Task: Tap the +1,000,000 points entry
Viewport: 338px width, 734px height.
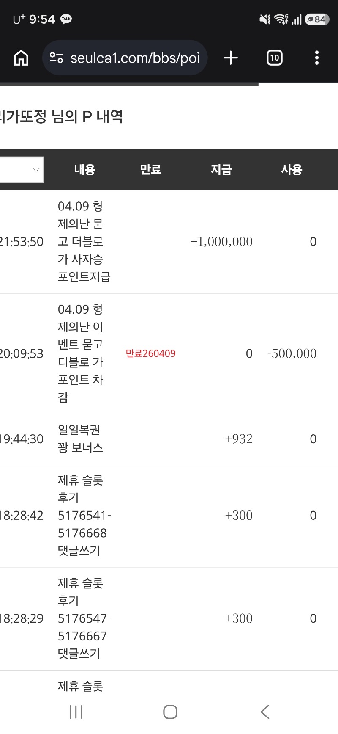Action: coord(221,242)
